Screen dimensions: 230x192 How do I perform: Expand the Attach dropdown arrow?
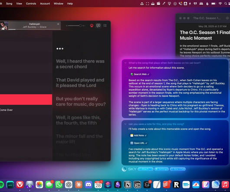point(151,169)
